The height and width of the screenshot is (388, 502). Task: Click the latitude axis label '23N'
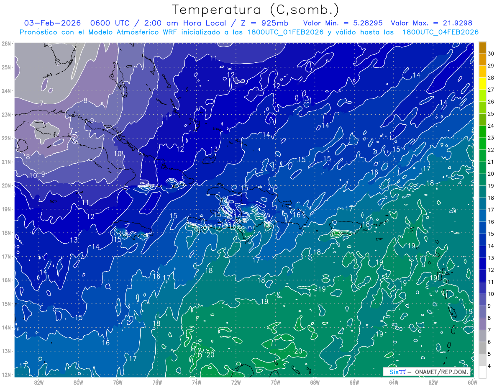(x=6, y=114)
